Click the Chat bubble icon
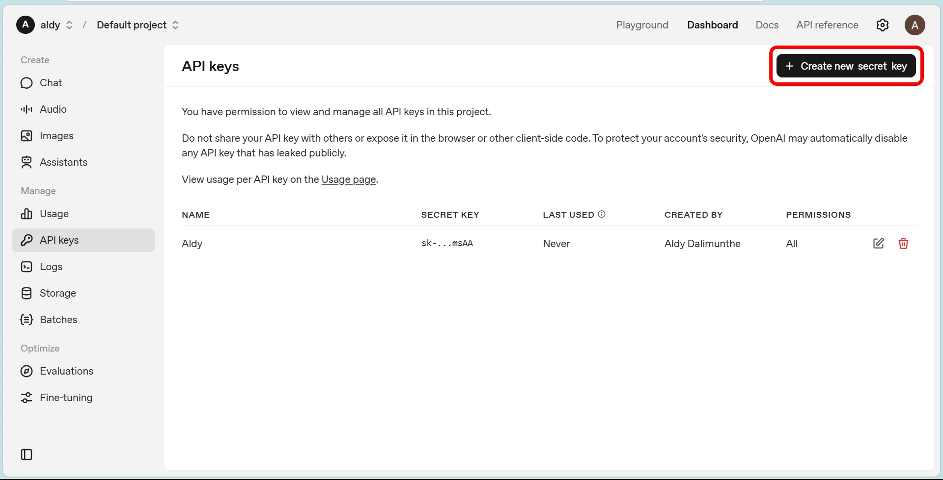The width and height of the screenshot is (943, 480). click(x=27, y=83)
